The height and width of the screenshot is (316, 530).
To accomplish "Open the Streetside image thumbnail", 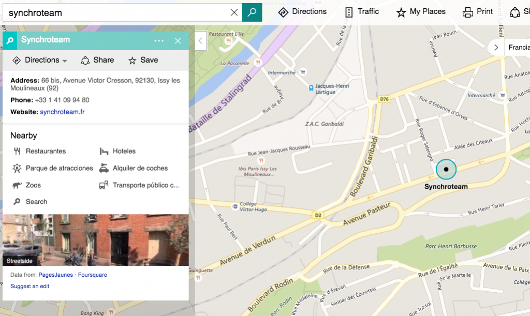I will click(96, 240).
